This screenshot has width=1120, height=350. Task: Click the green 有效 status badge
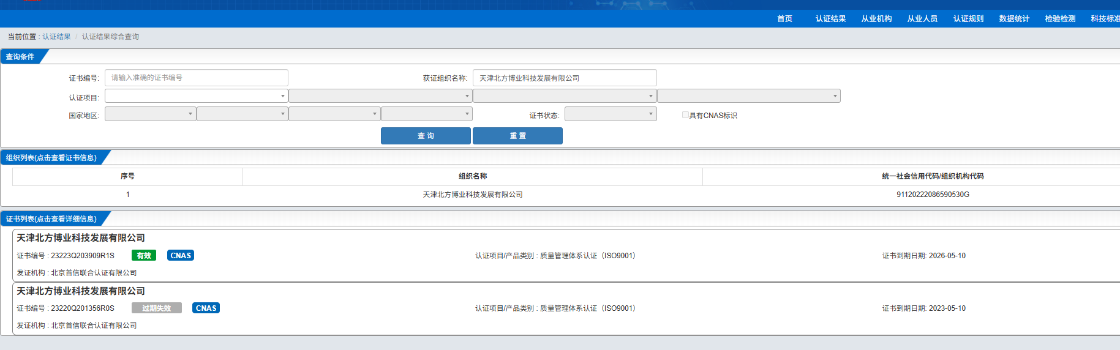click(x=144, y=256)
